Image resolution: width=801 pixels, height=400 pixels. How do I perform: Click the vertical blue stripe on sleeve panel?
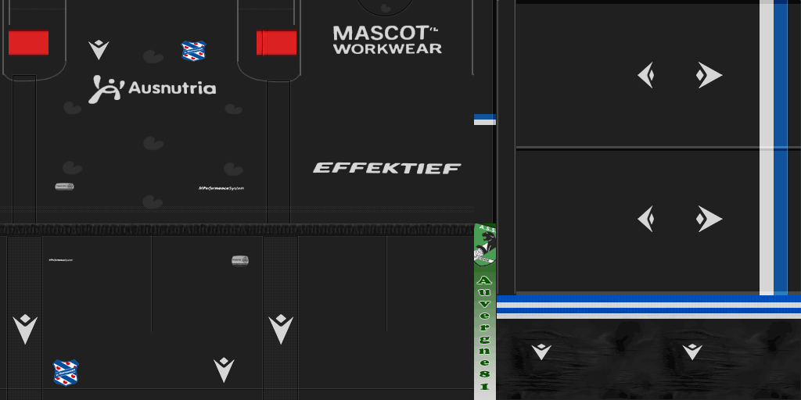tap(780, 148)
